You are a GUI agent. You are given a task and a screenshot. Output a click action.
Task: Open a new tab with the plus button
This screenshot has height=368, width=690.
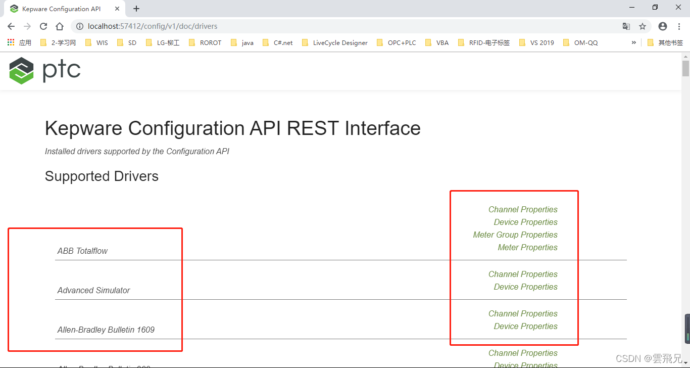[136, 9]
